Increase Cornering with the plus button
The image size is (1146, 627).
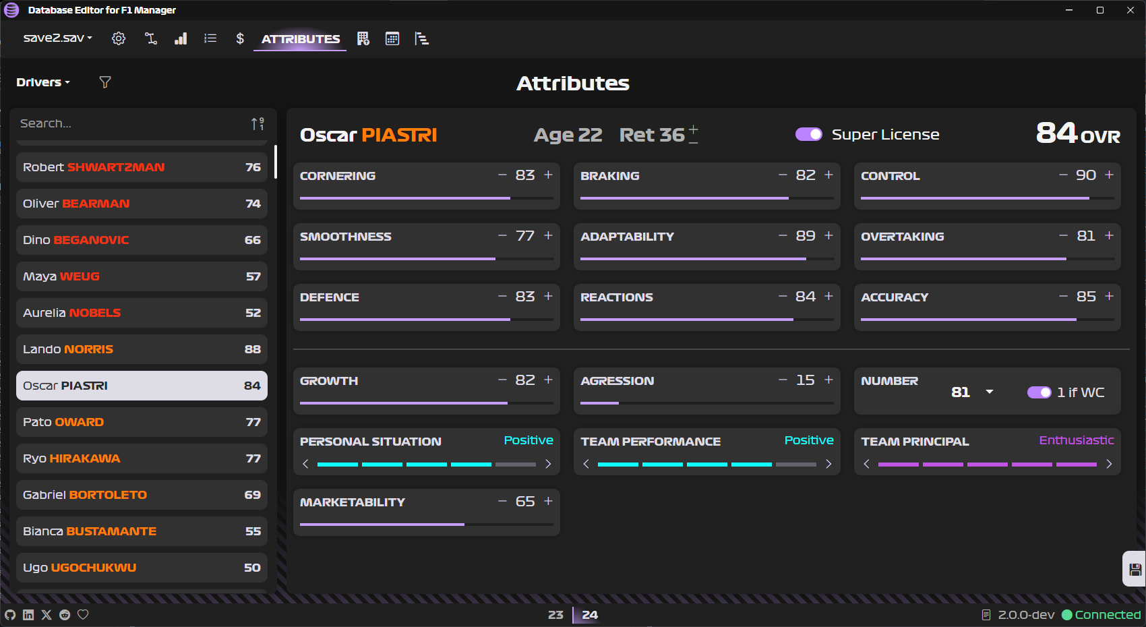[548, 175]
